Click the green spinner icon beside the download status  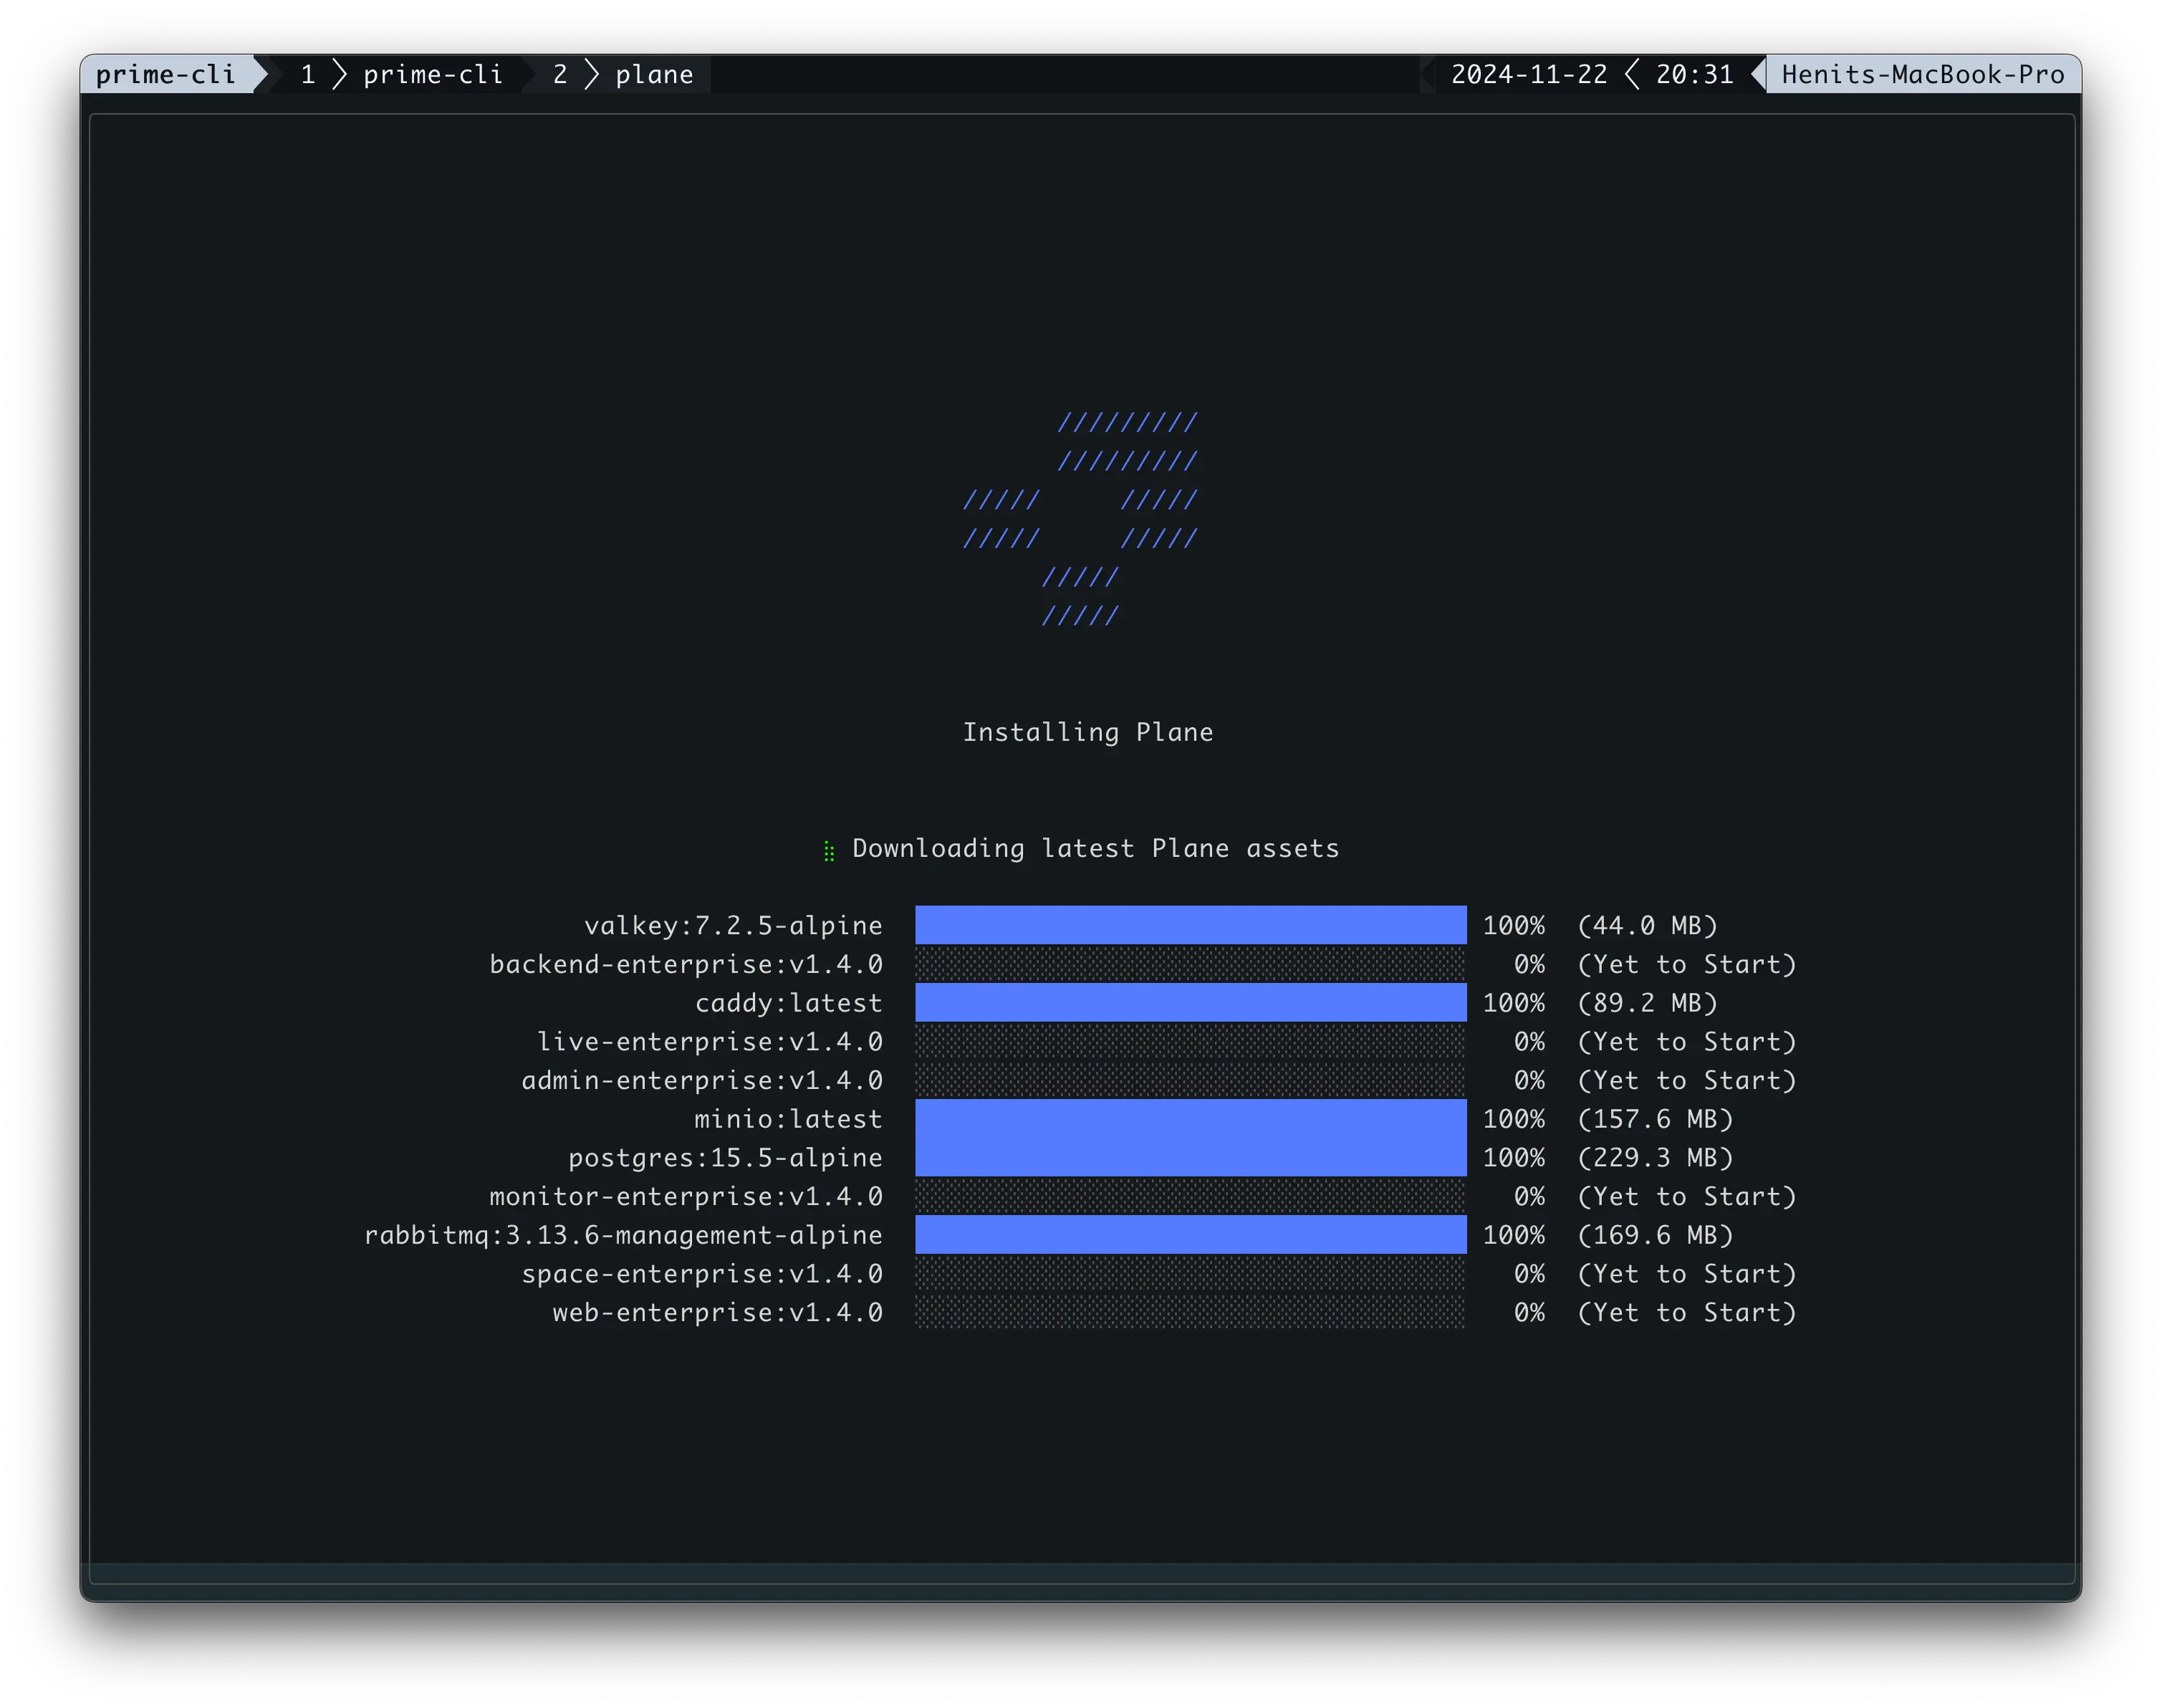[829, 849]
